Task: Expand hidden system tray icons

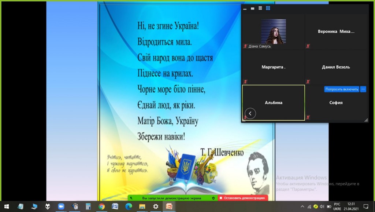Action: (302, 206)
